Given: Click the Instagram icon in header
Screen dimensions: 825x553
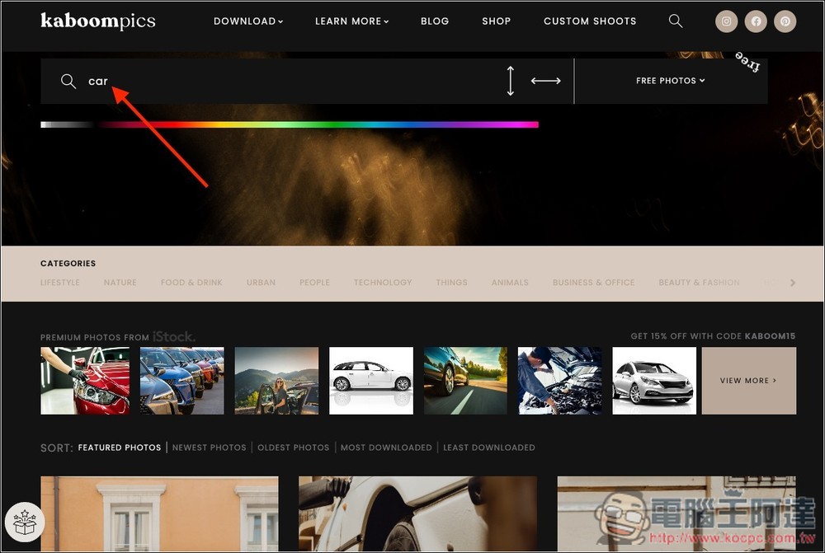Looking at the screenshot, I should [726, 21].
